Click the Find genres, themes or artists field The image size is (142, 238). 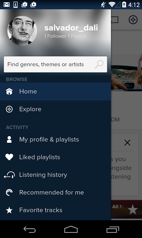pos(56,64)
